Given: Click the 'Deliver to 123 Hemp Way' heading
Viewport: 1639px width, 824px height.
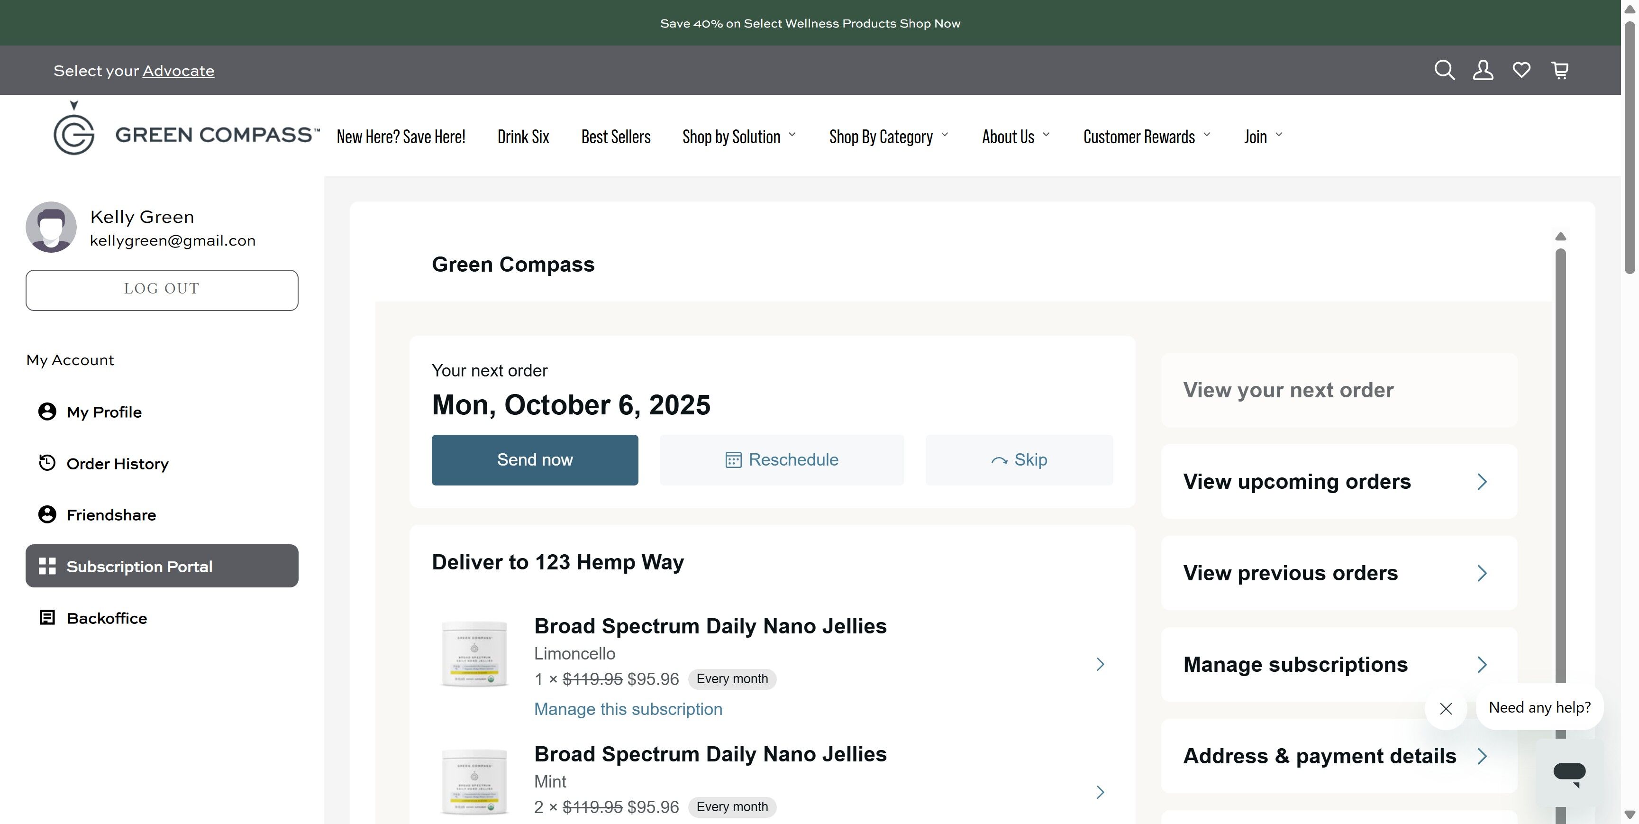Looking at the screenshot, I should pos(557,562).
